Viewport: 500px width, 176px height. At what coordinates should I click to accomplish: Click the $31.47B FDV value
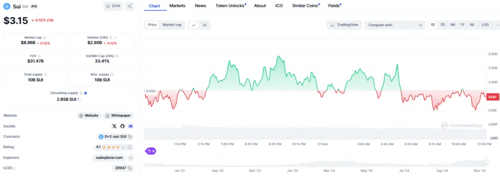pyautogui.click(x=35, y=61)
